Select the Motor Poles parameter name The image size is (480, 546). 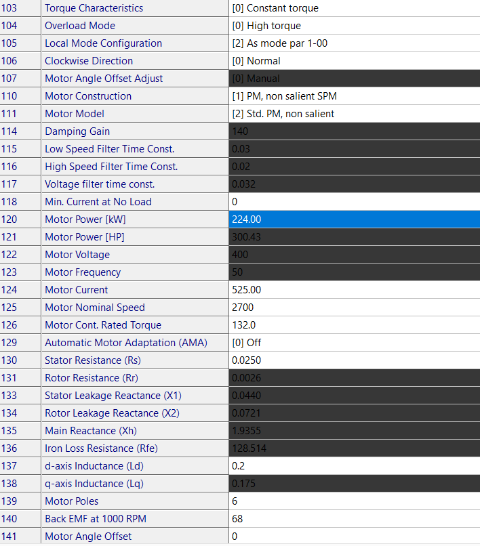pos(71,501)
